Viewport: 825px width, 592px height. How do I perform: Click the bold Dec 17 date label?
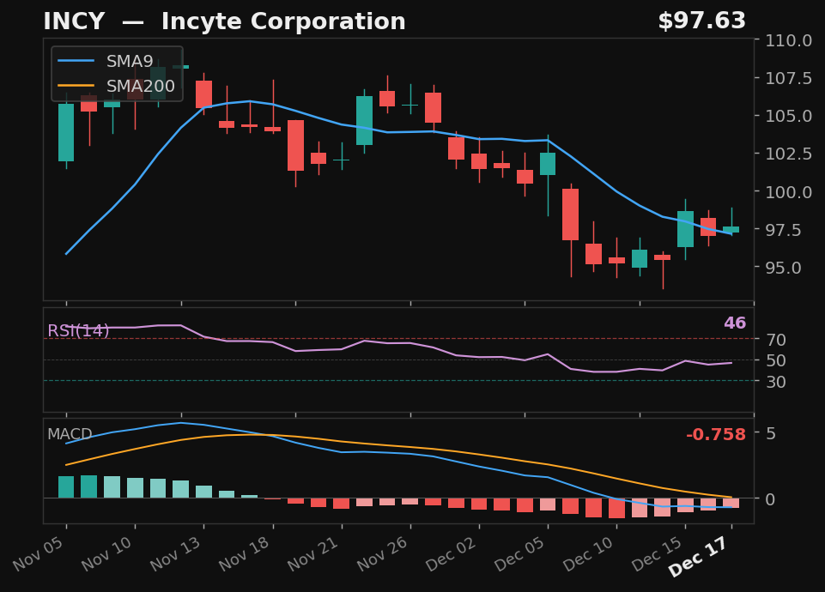pyautogui.click(x=699, y=558)
